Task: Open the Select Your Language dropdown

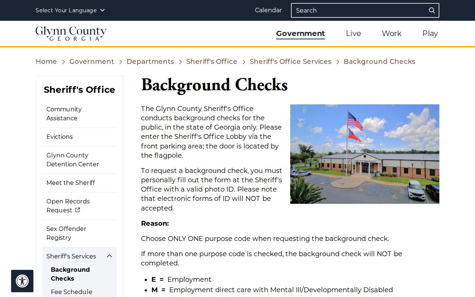Action: click(70, 10)
